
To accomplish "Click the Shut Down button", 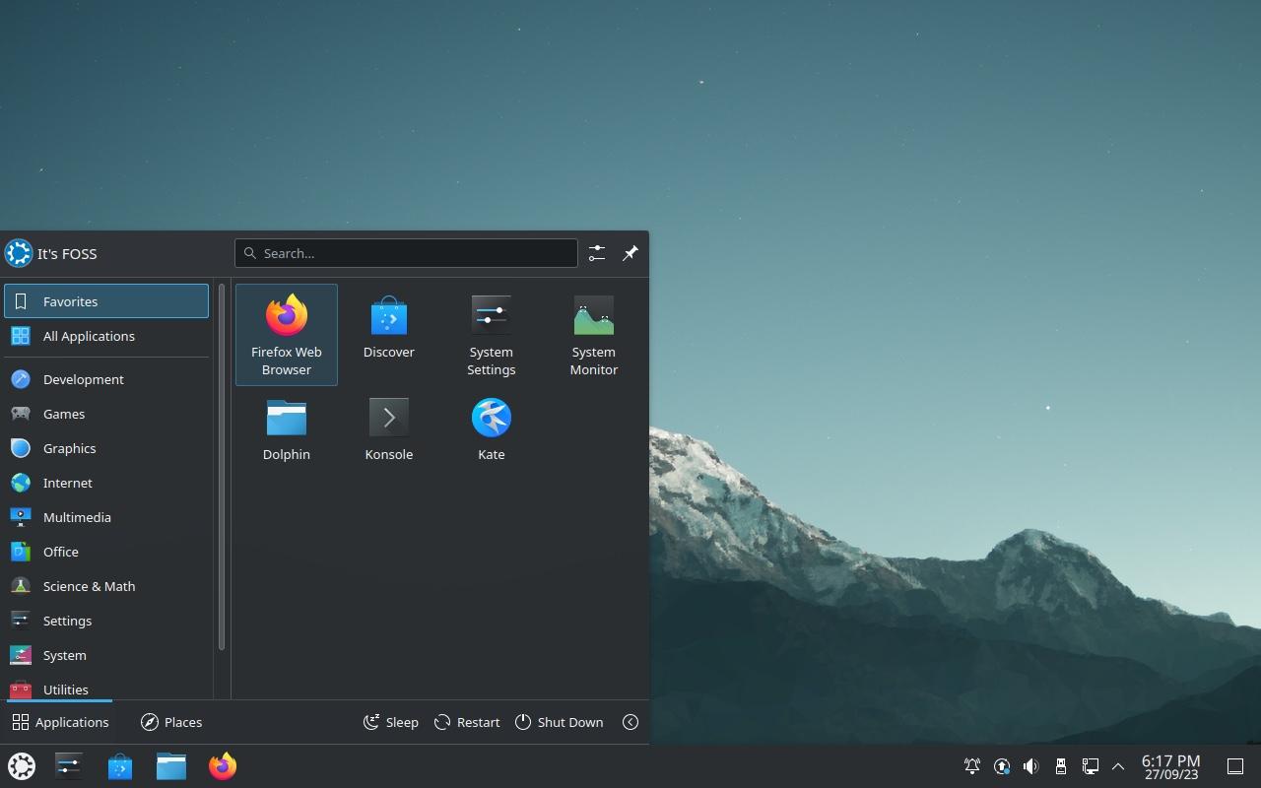I will point(559,722).
